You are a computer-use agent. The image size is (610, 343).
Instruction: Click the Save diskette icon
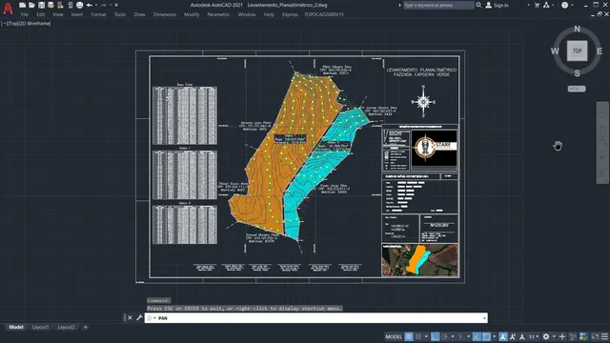point(41,5)
